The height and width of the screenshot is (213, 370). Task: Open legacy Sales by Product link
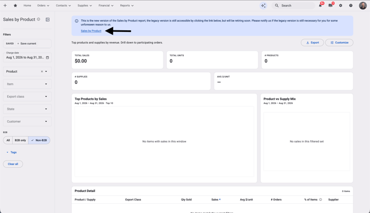point(91,31)
